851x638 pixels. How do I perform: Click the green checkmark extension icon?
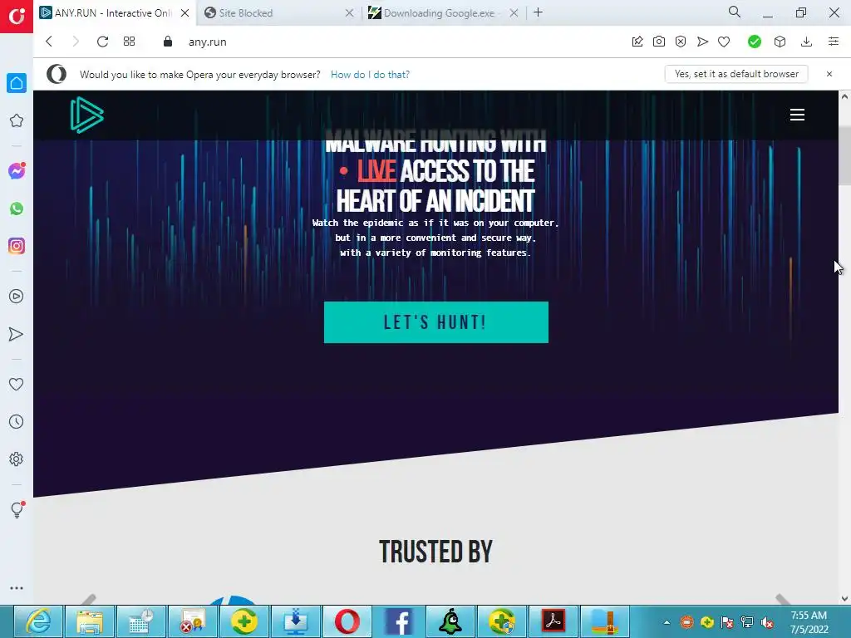tap(755, 42)
